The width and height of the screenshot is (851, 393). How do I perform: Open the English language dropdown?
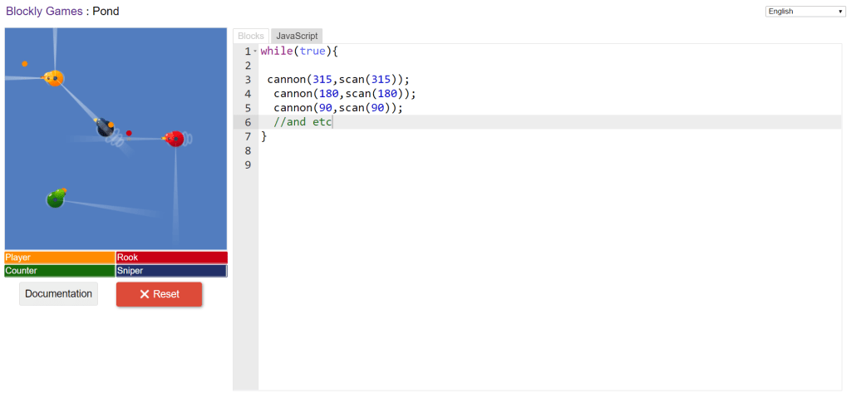[804, 12]
